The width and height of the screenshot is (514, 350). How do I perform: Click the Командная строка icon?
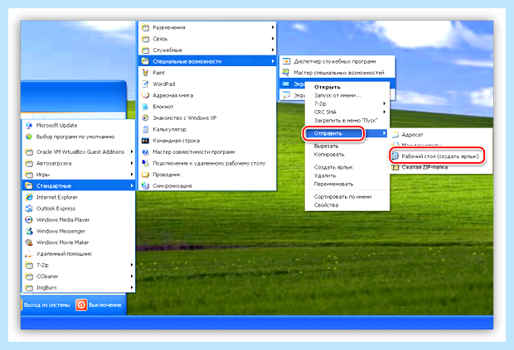pos(145,141)
